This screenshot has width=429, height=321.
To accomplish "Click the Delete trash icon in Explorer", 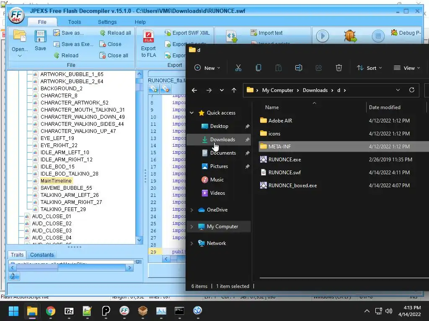I will [x=339, y=68].
